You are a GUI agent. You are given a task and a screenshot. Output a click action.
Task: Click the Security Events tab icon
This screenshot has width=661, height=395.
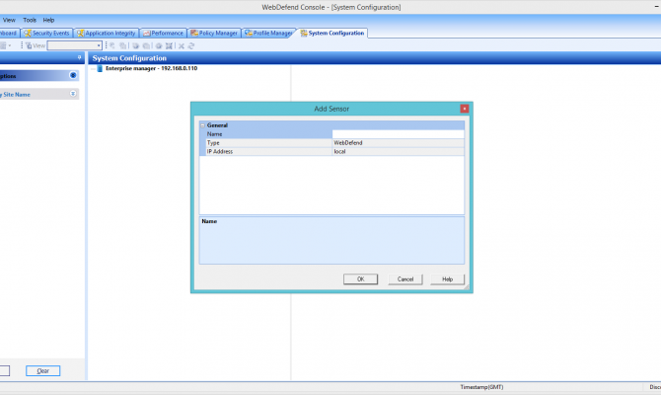28,33
